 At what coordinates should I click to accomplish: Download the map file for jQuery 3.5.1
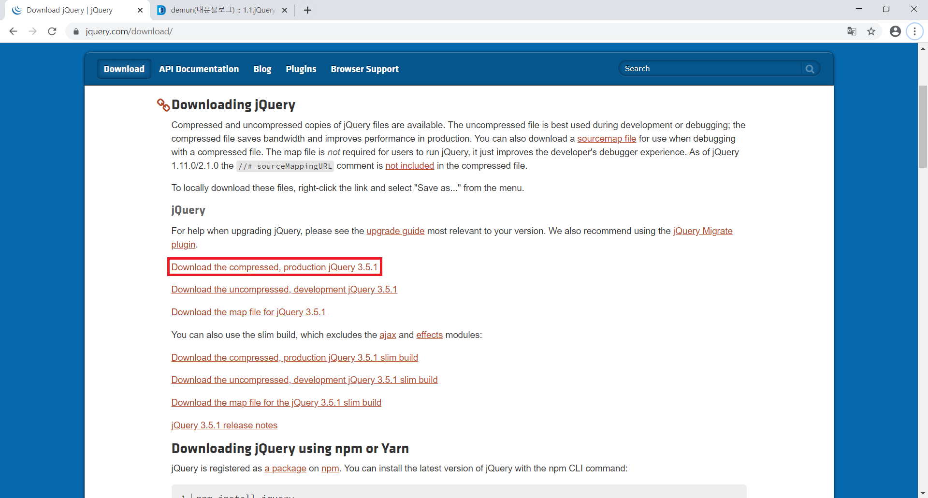click(248, 312)
